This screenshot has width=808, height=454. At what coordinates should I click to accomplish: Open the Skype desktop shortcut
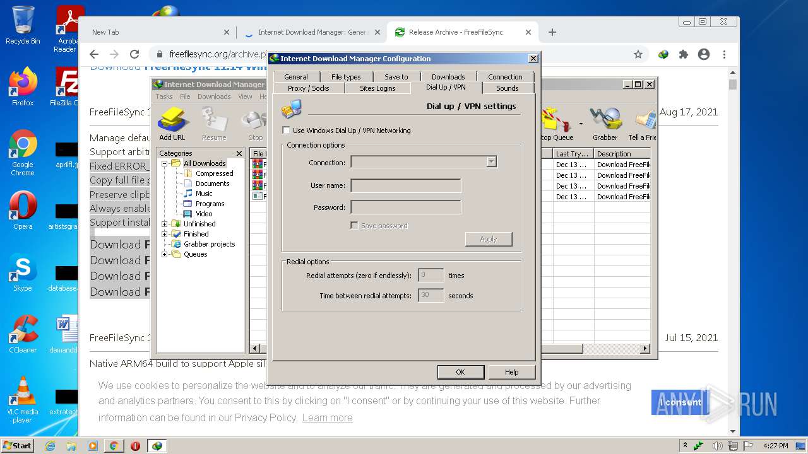(x=23, y=272)
